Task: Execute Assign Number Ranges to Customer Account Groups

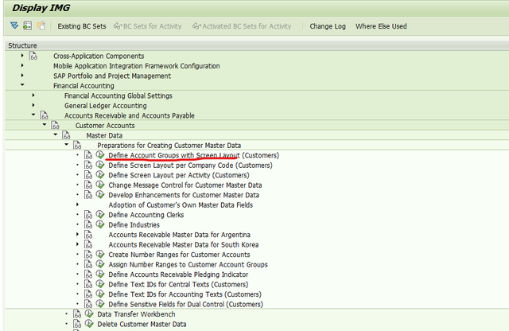Action: [x=100, y=263]
